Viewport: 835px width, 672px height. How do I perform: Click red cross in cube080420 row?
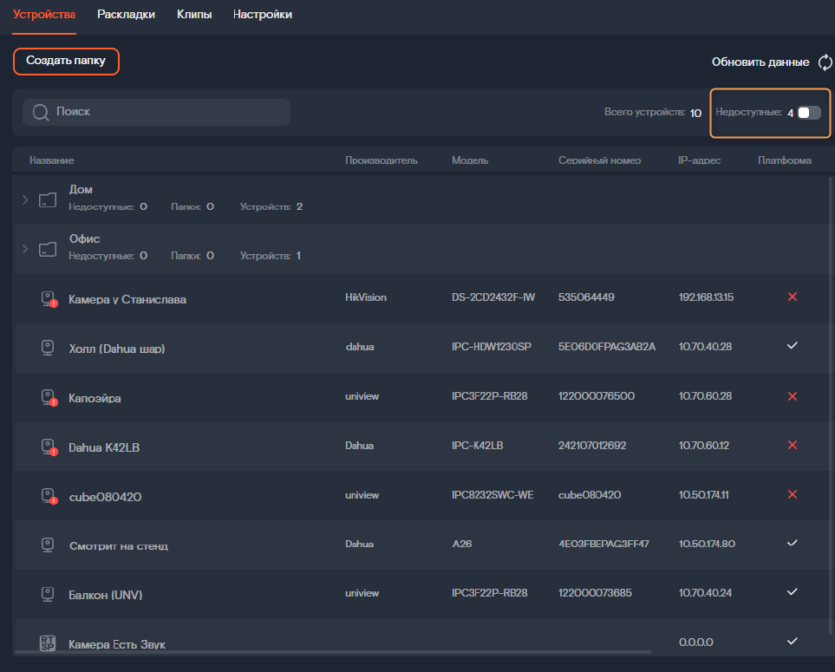[793, 494]
